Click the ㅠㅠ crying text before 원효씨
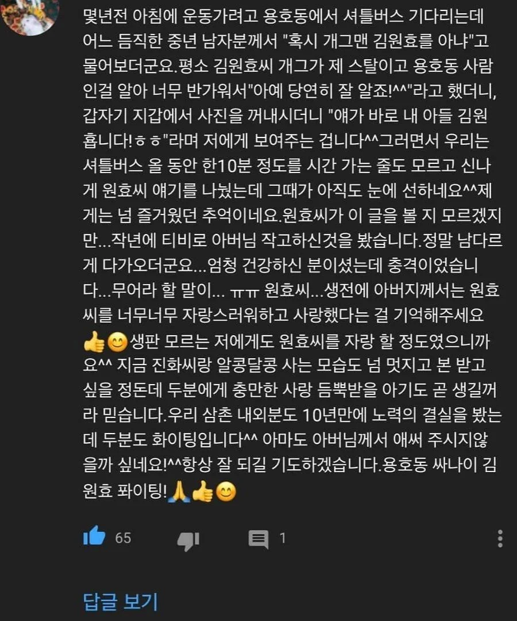 point(244,292)
